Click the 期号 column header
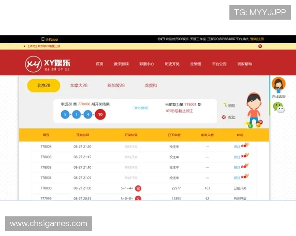The image size is (296, 236). [46, 135]
